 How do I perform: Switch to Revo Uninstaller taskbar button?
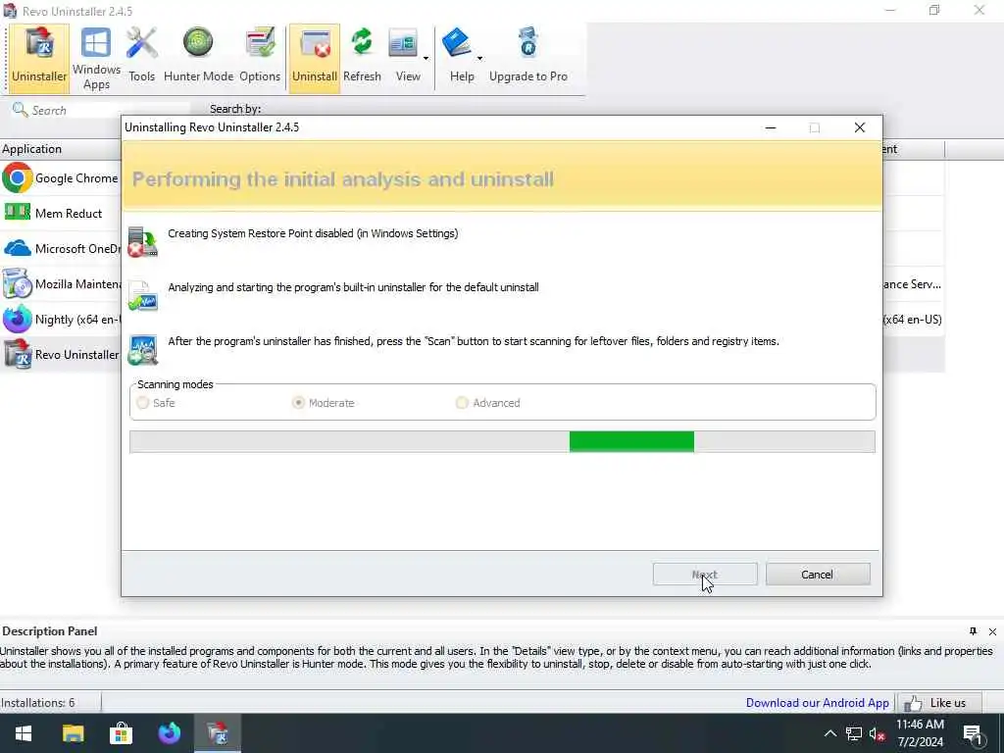point(218,733)
